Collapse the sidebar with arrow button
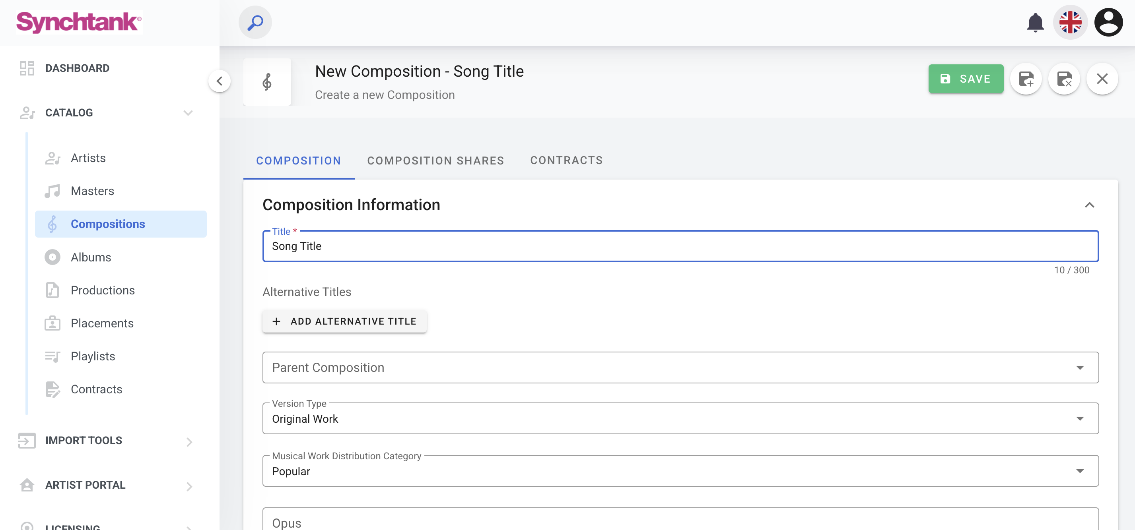This screenshot has height=530, width=1135. pyautogui.click(x=220, y=81)
